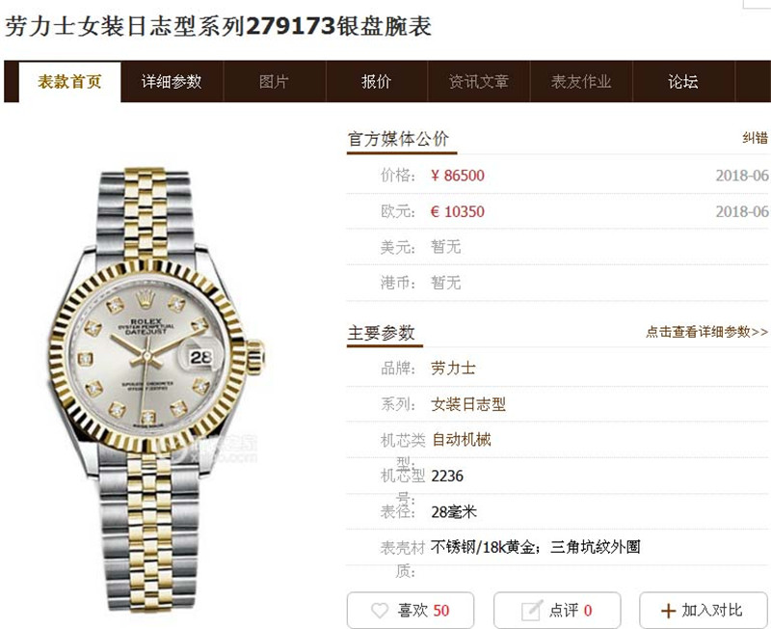Click the Rolex watch product image
The width and height of the screenshot is (771, 629).
[x=157, y=390]
